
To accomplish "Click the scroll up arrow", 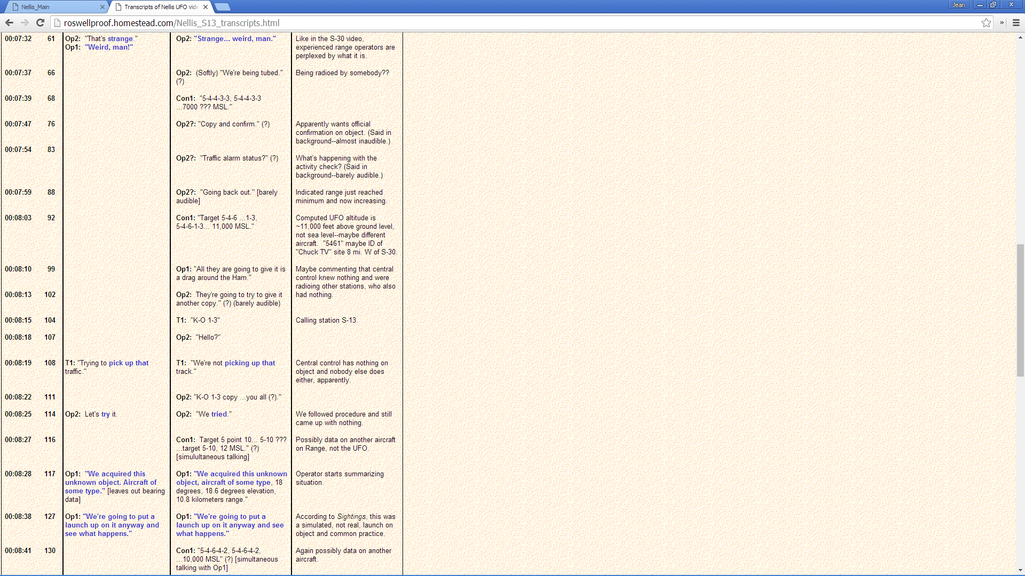I will point(1020,37).
